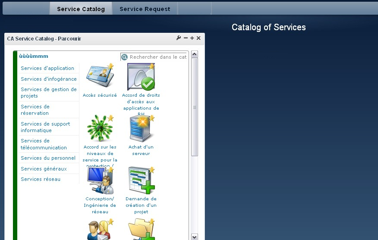Click Accord sur les niveaux de service label
Image resolution: width=378 pixels, height=240 pixels.
(x=100, y=156)
